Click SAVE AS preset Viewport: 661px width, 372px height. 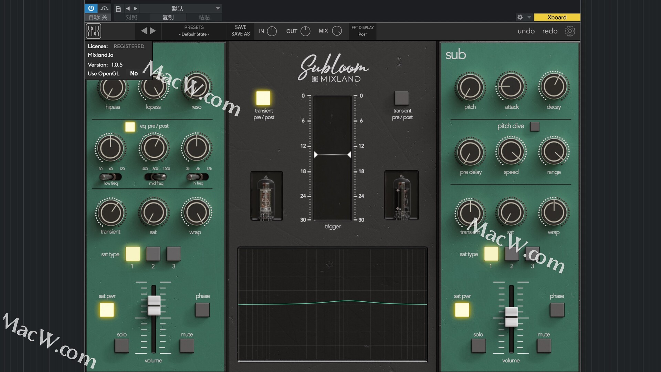tap(241, 34)
